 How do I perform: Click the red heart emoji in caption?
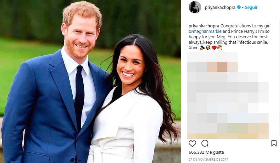[x=214, y=48]
